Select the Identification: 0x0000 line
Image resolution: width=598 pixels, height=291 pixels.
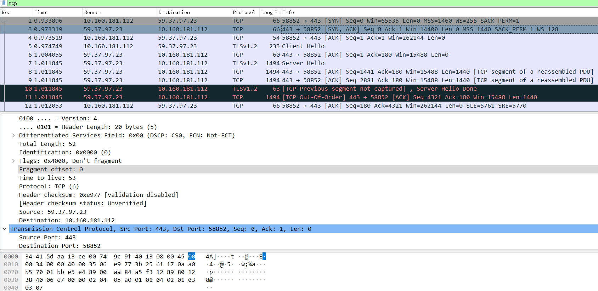coord(65,153)
